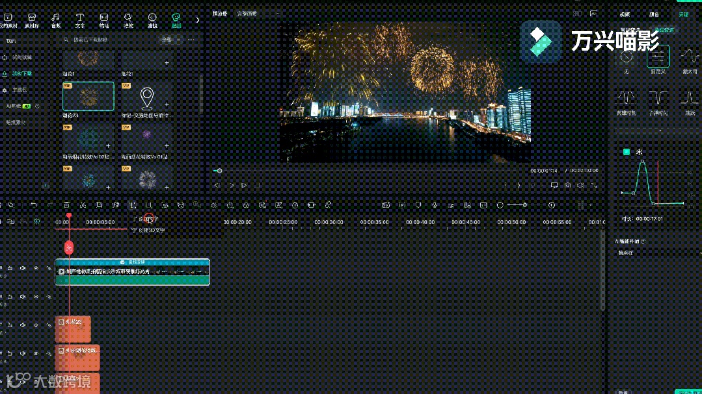Viewport: 702px width, 394px height.
Task: Hide the 烟花23 sticker track via eye
Action: 36,325
